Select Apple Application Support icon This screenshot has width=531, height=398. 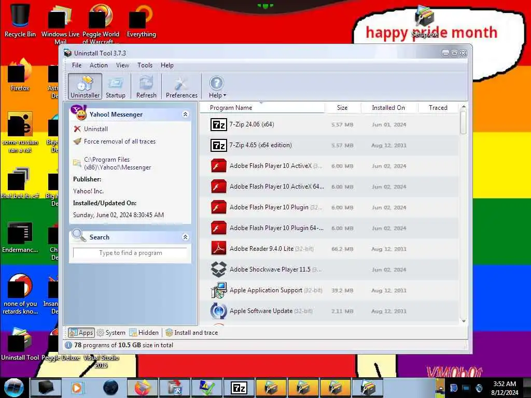coord(218,290)
